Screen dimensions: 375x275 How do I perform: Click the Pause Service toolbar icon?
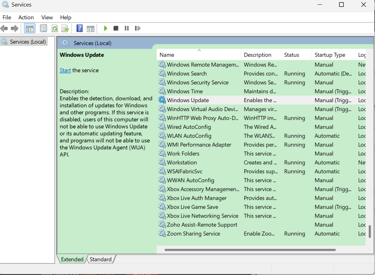126,28
